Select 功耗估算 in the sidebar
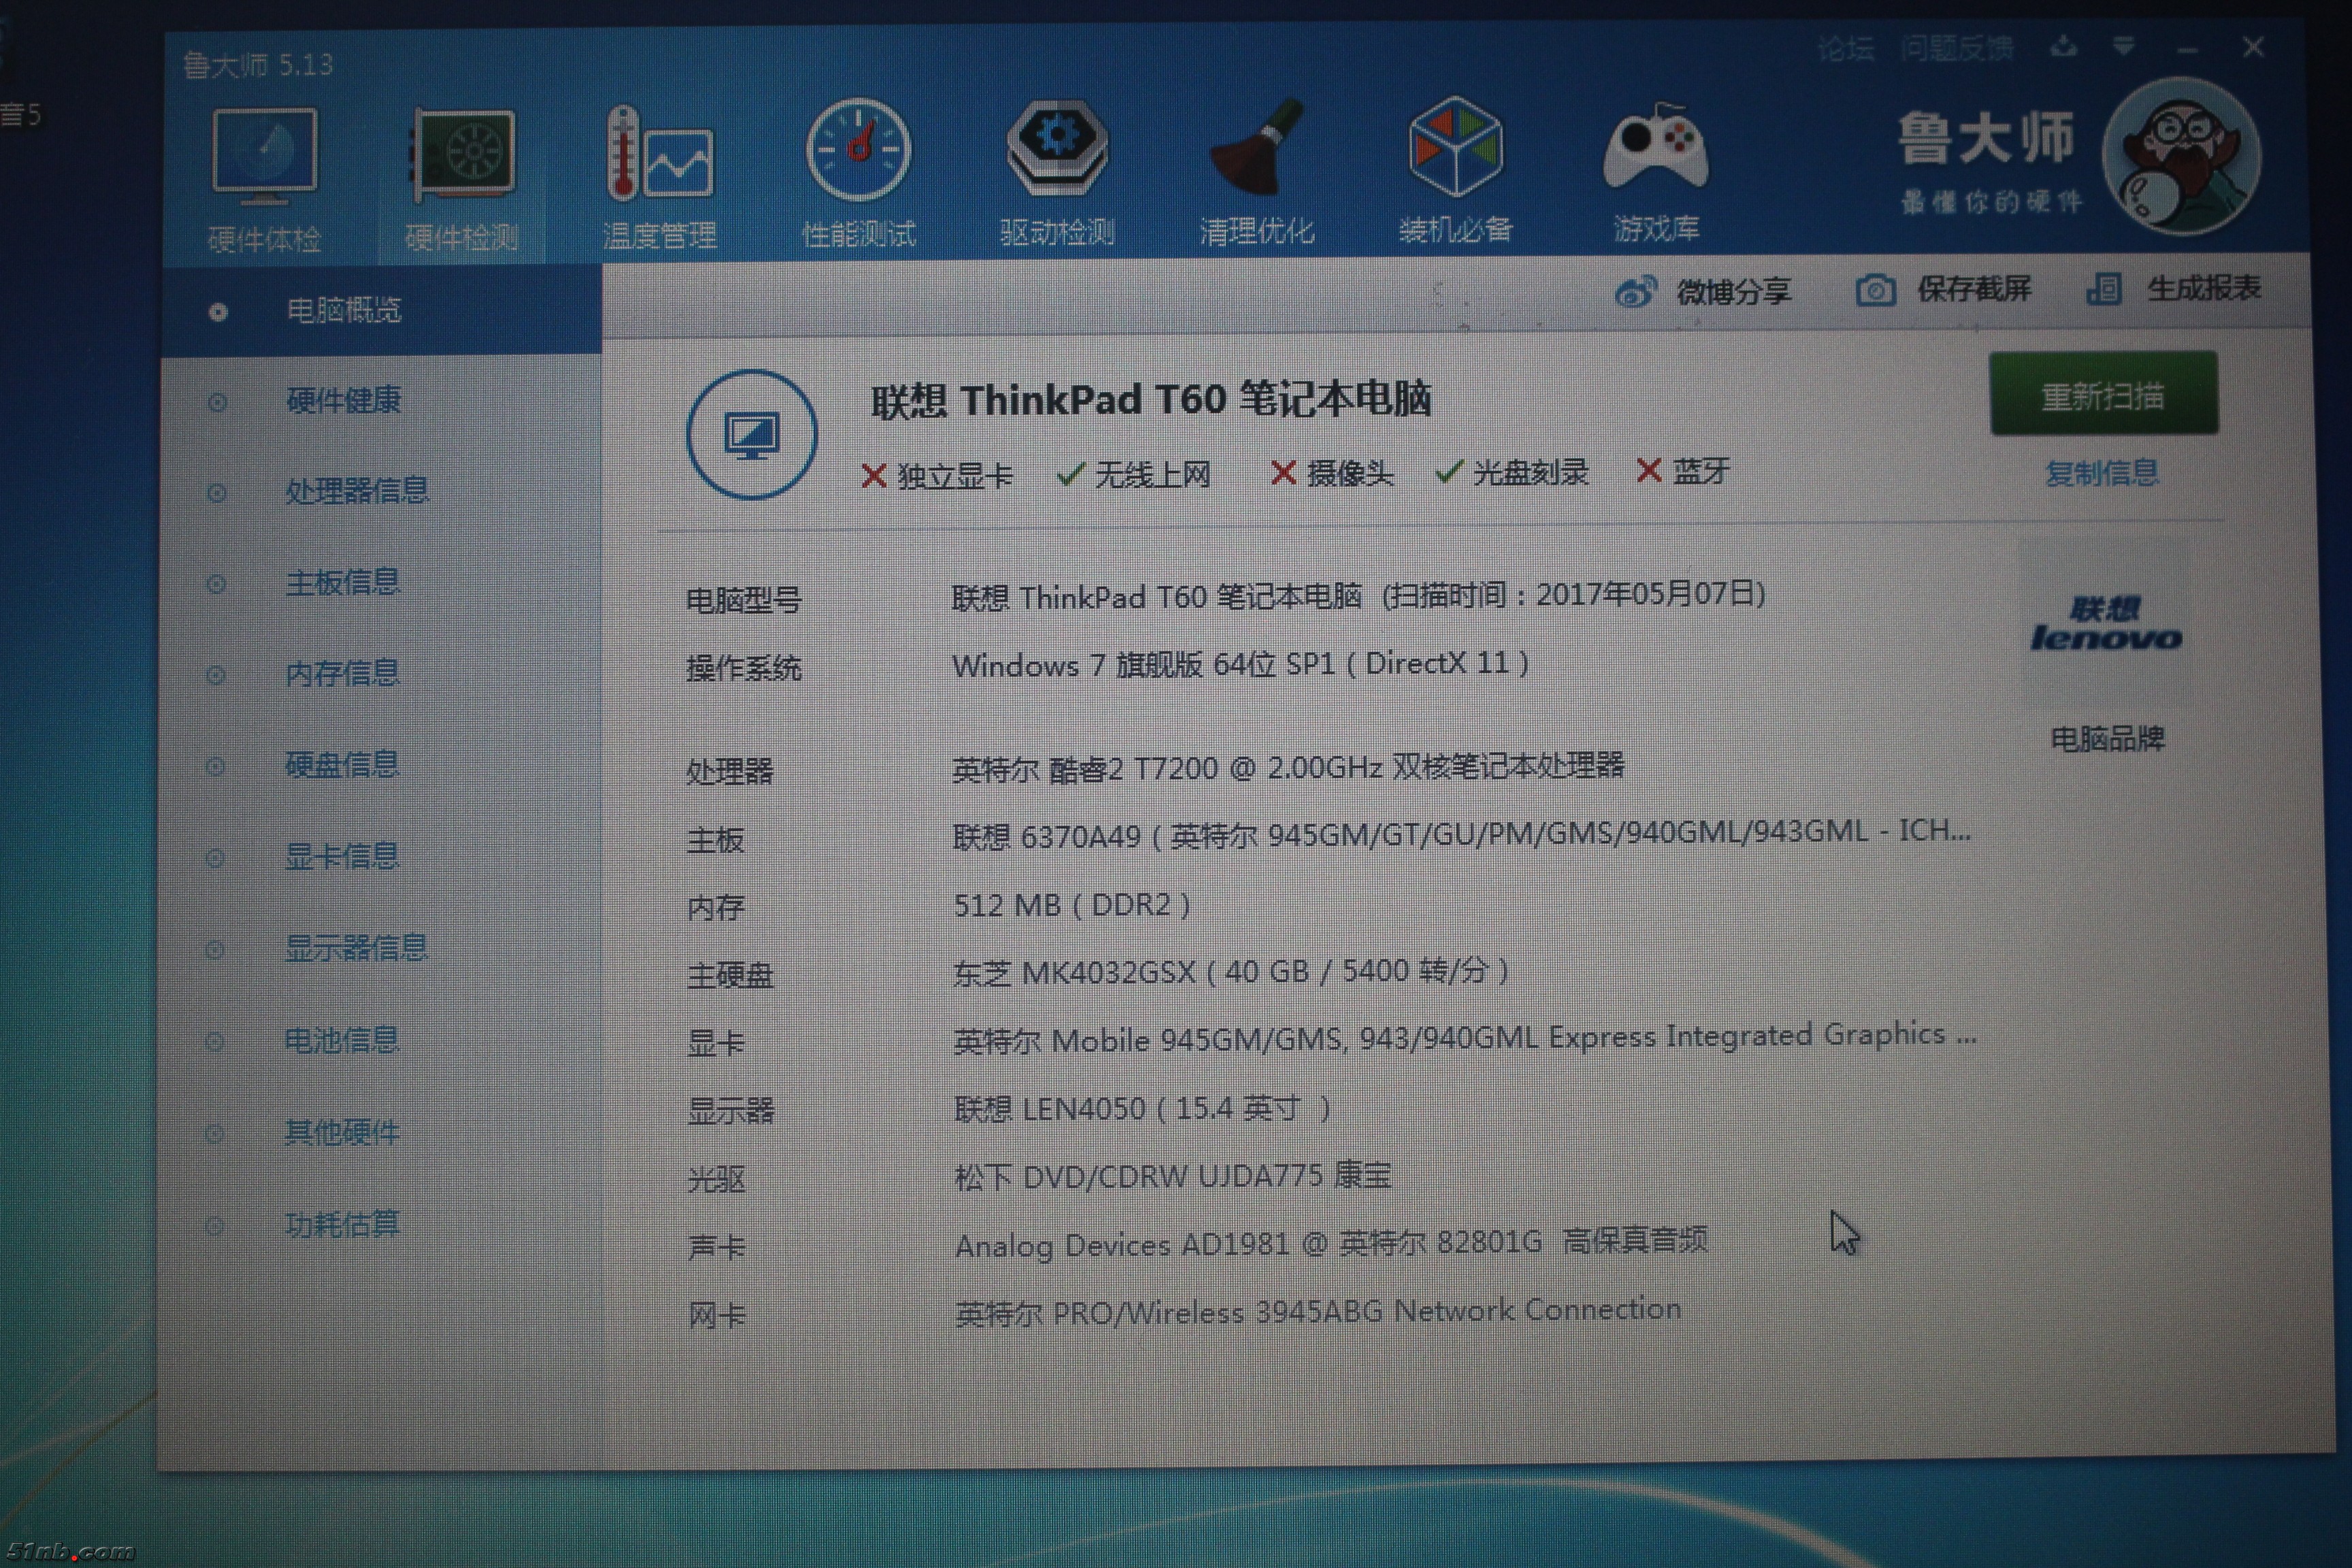 pyautogui.click(x=342, y=1225)
